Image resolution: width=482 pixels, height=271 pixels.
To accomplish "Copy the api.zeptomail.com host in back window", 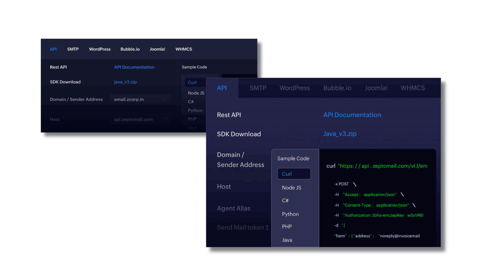I will coord(165,120).
